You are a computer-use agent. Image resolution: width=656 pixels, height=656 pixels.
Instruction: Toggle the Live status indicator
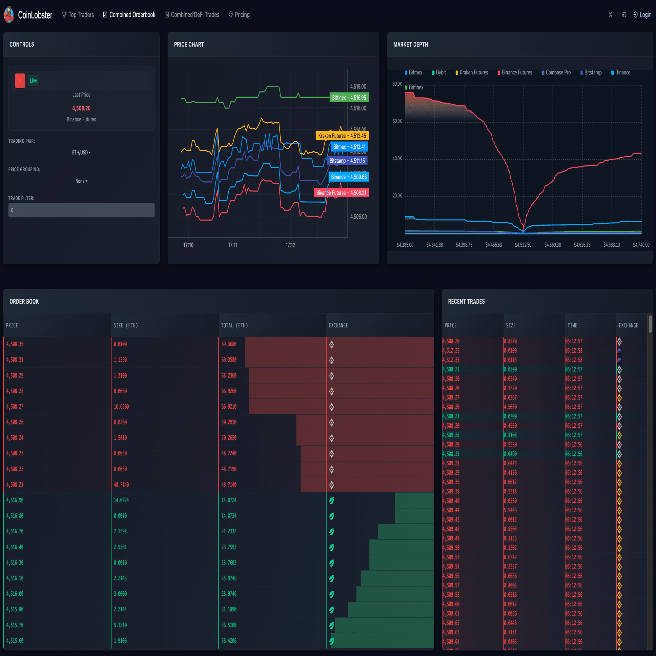(x=33, y=80)
